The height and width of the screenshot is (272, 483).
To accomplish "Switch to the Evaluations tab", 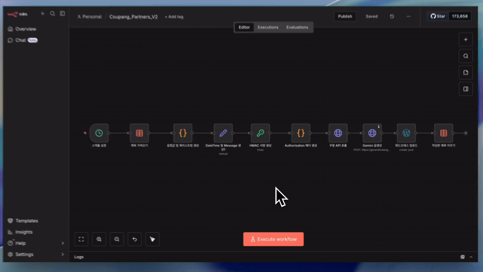I will click(x=297, y=27).
